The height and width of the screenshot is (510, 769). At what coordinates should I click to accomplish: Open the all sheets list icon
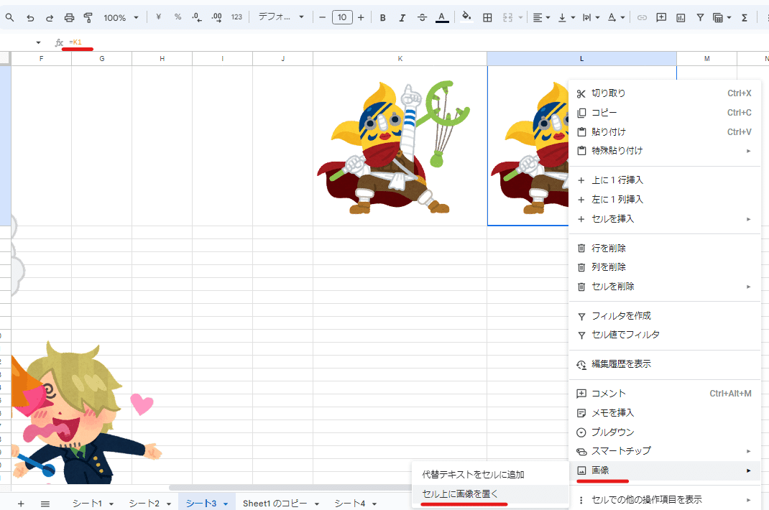pyautogui.click(x=45, y=504)
